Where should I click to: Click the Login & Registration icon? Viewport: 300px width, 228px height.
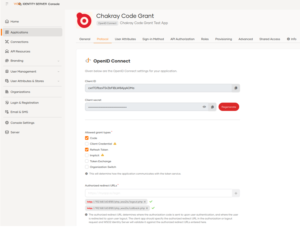[7, 102]
